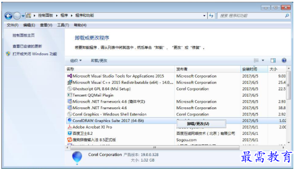Open 查看已安装的更新 link
296x171 pixels.
pyautogui.click(x=27, y=46)
